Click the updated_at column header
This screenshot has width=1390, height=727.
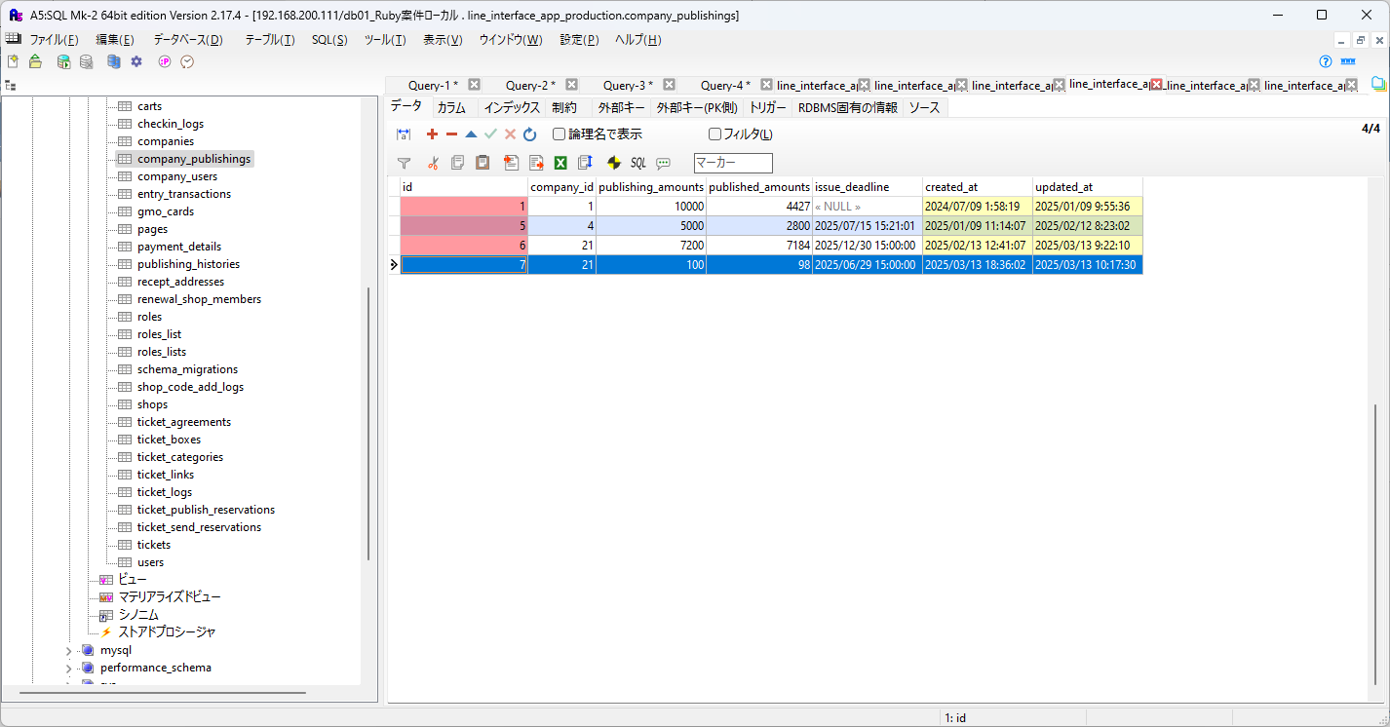[1088, 187]
